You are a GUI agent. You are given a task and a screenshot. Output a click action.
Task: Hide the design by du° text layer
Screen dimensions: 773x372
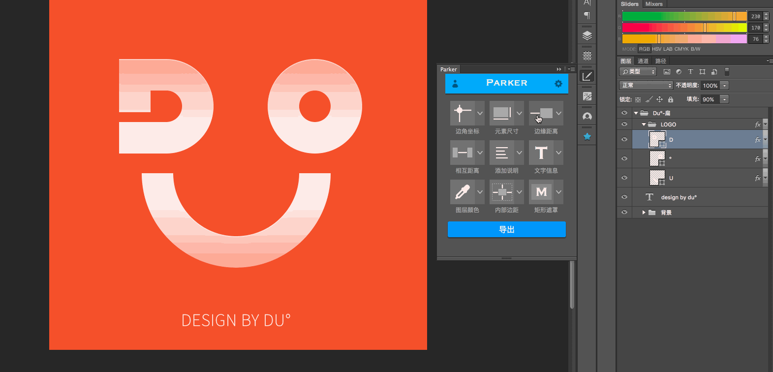[624, 197]
